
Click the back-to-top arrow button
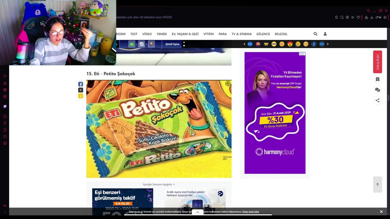coord(378,184)
